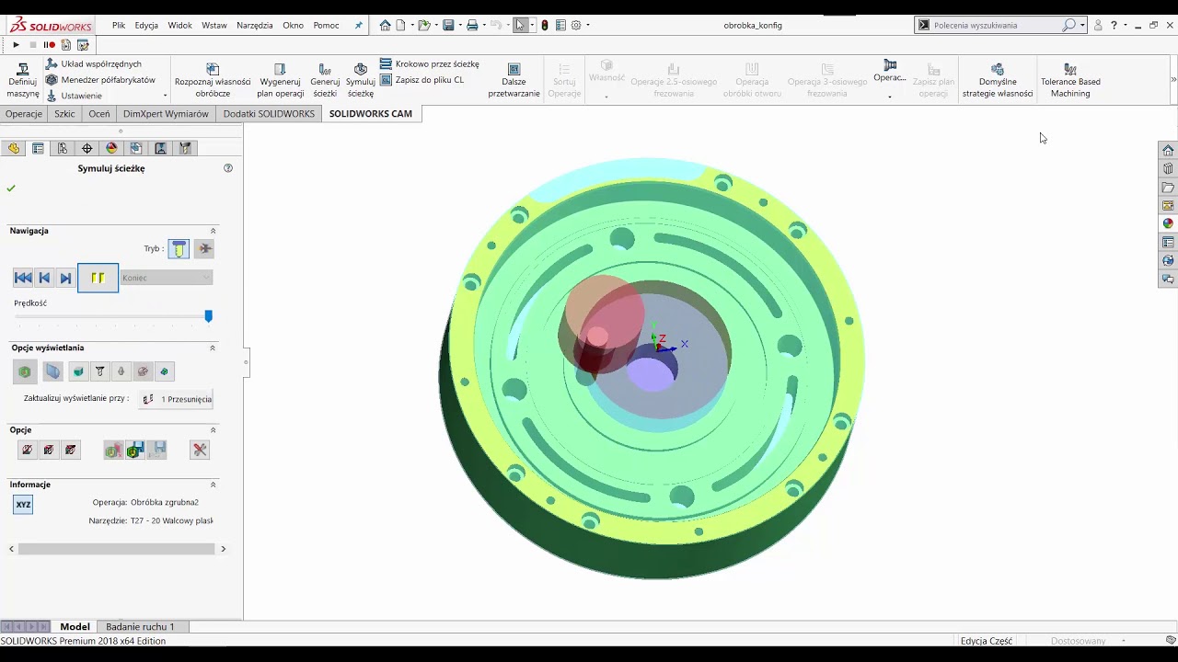Open Domyślne strategie własności

click(998, 81)
